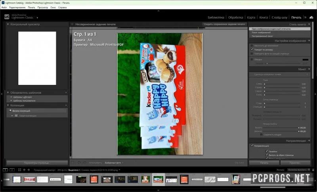Toggle 'Сохранять квадрат' checkbox

(x=261, y=134)
